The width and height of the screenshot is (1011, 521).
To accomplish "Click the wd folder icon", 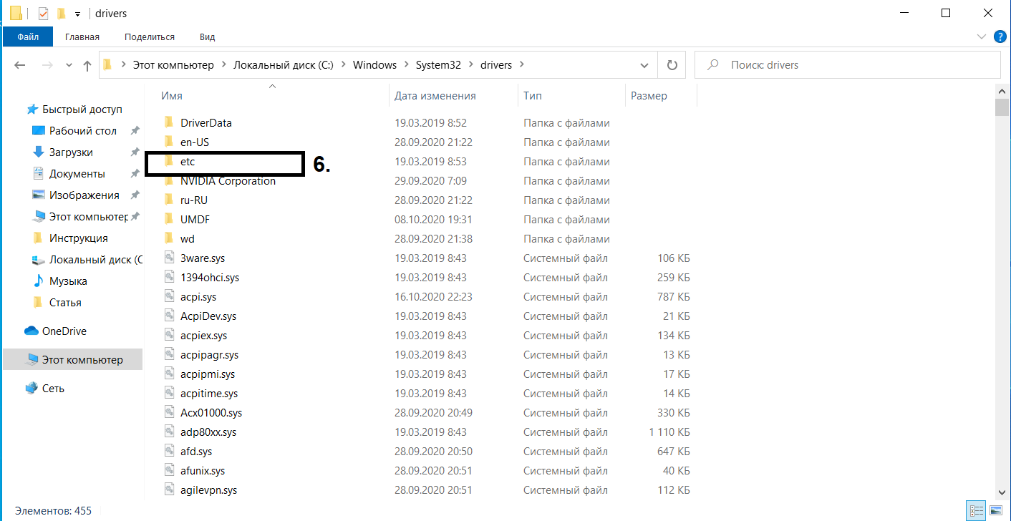I will click(169, 239).
